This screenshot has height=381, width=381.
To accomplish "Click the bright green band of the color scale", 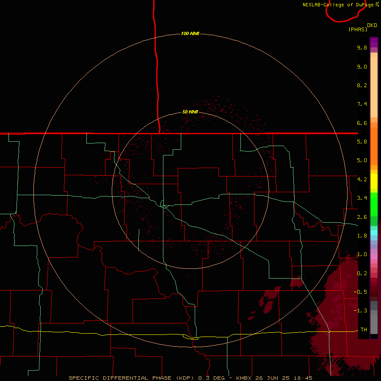I will tap(374, 204).
